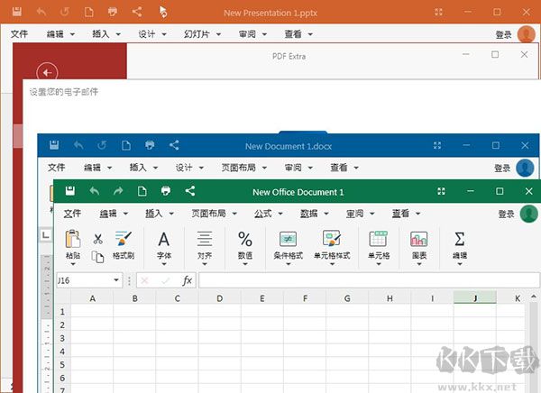The width and height of the screenshot is (541, 393).
Task: Open the 文件 menu in the presentation window
Action: click(19, 34)
